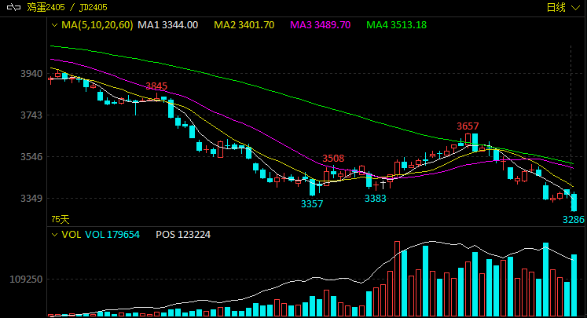Image resolution: width=587 pixels, height=318 pixels.
Task: Click the 3508 price marker label
Action: (333, 159)
